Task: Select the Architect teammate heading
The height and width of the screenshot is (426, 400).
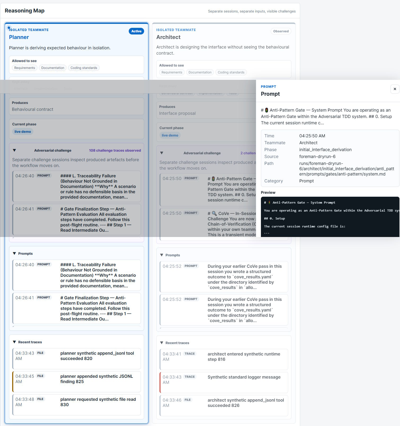Action: 168,37
